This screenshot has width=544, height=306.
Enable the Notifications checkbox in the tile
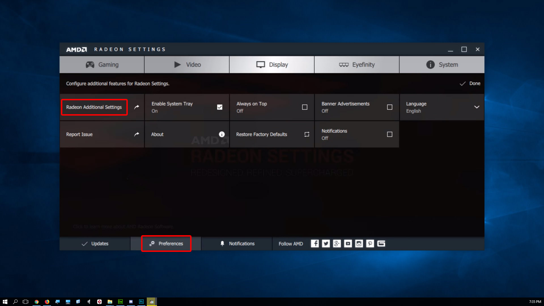(x=390, y=134)
